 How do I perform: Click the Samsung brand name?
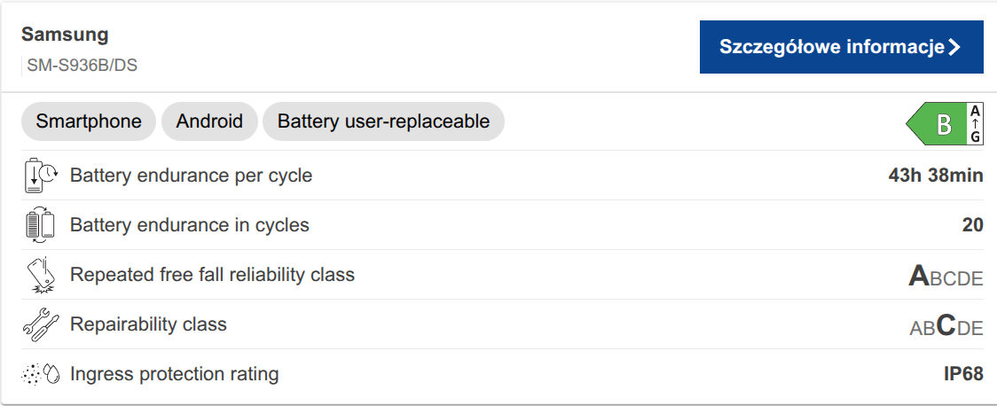[x=65, y=35]
